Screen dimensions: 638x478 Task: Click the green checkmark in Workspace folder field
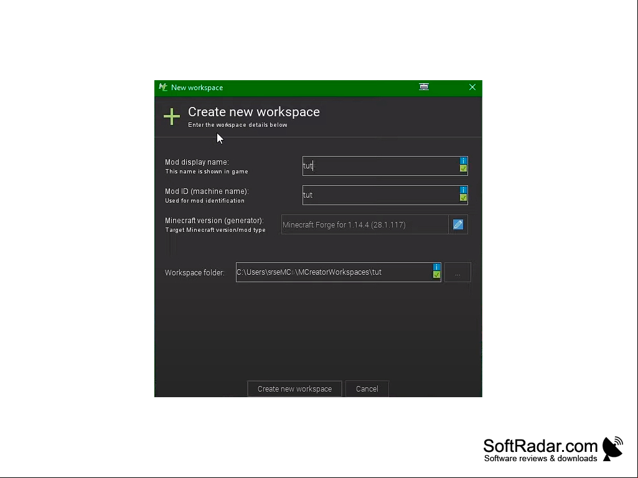[436, 275]
